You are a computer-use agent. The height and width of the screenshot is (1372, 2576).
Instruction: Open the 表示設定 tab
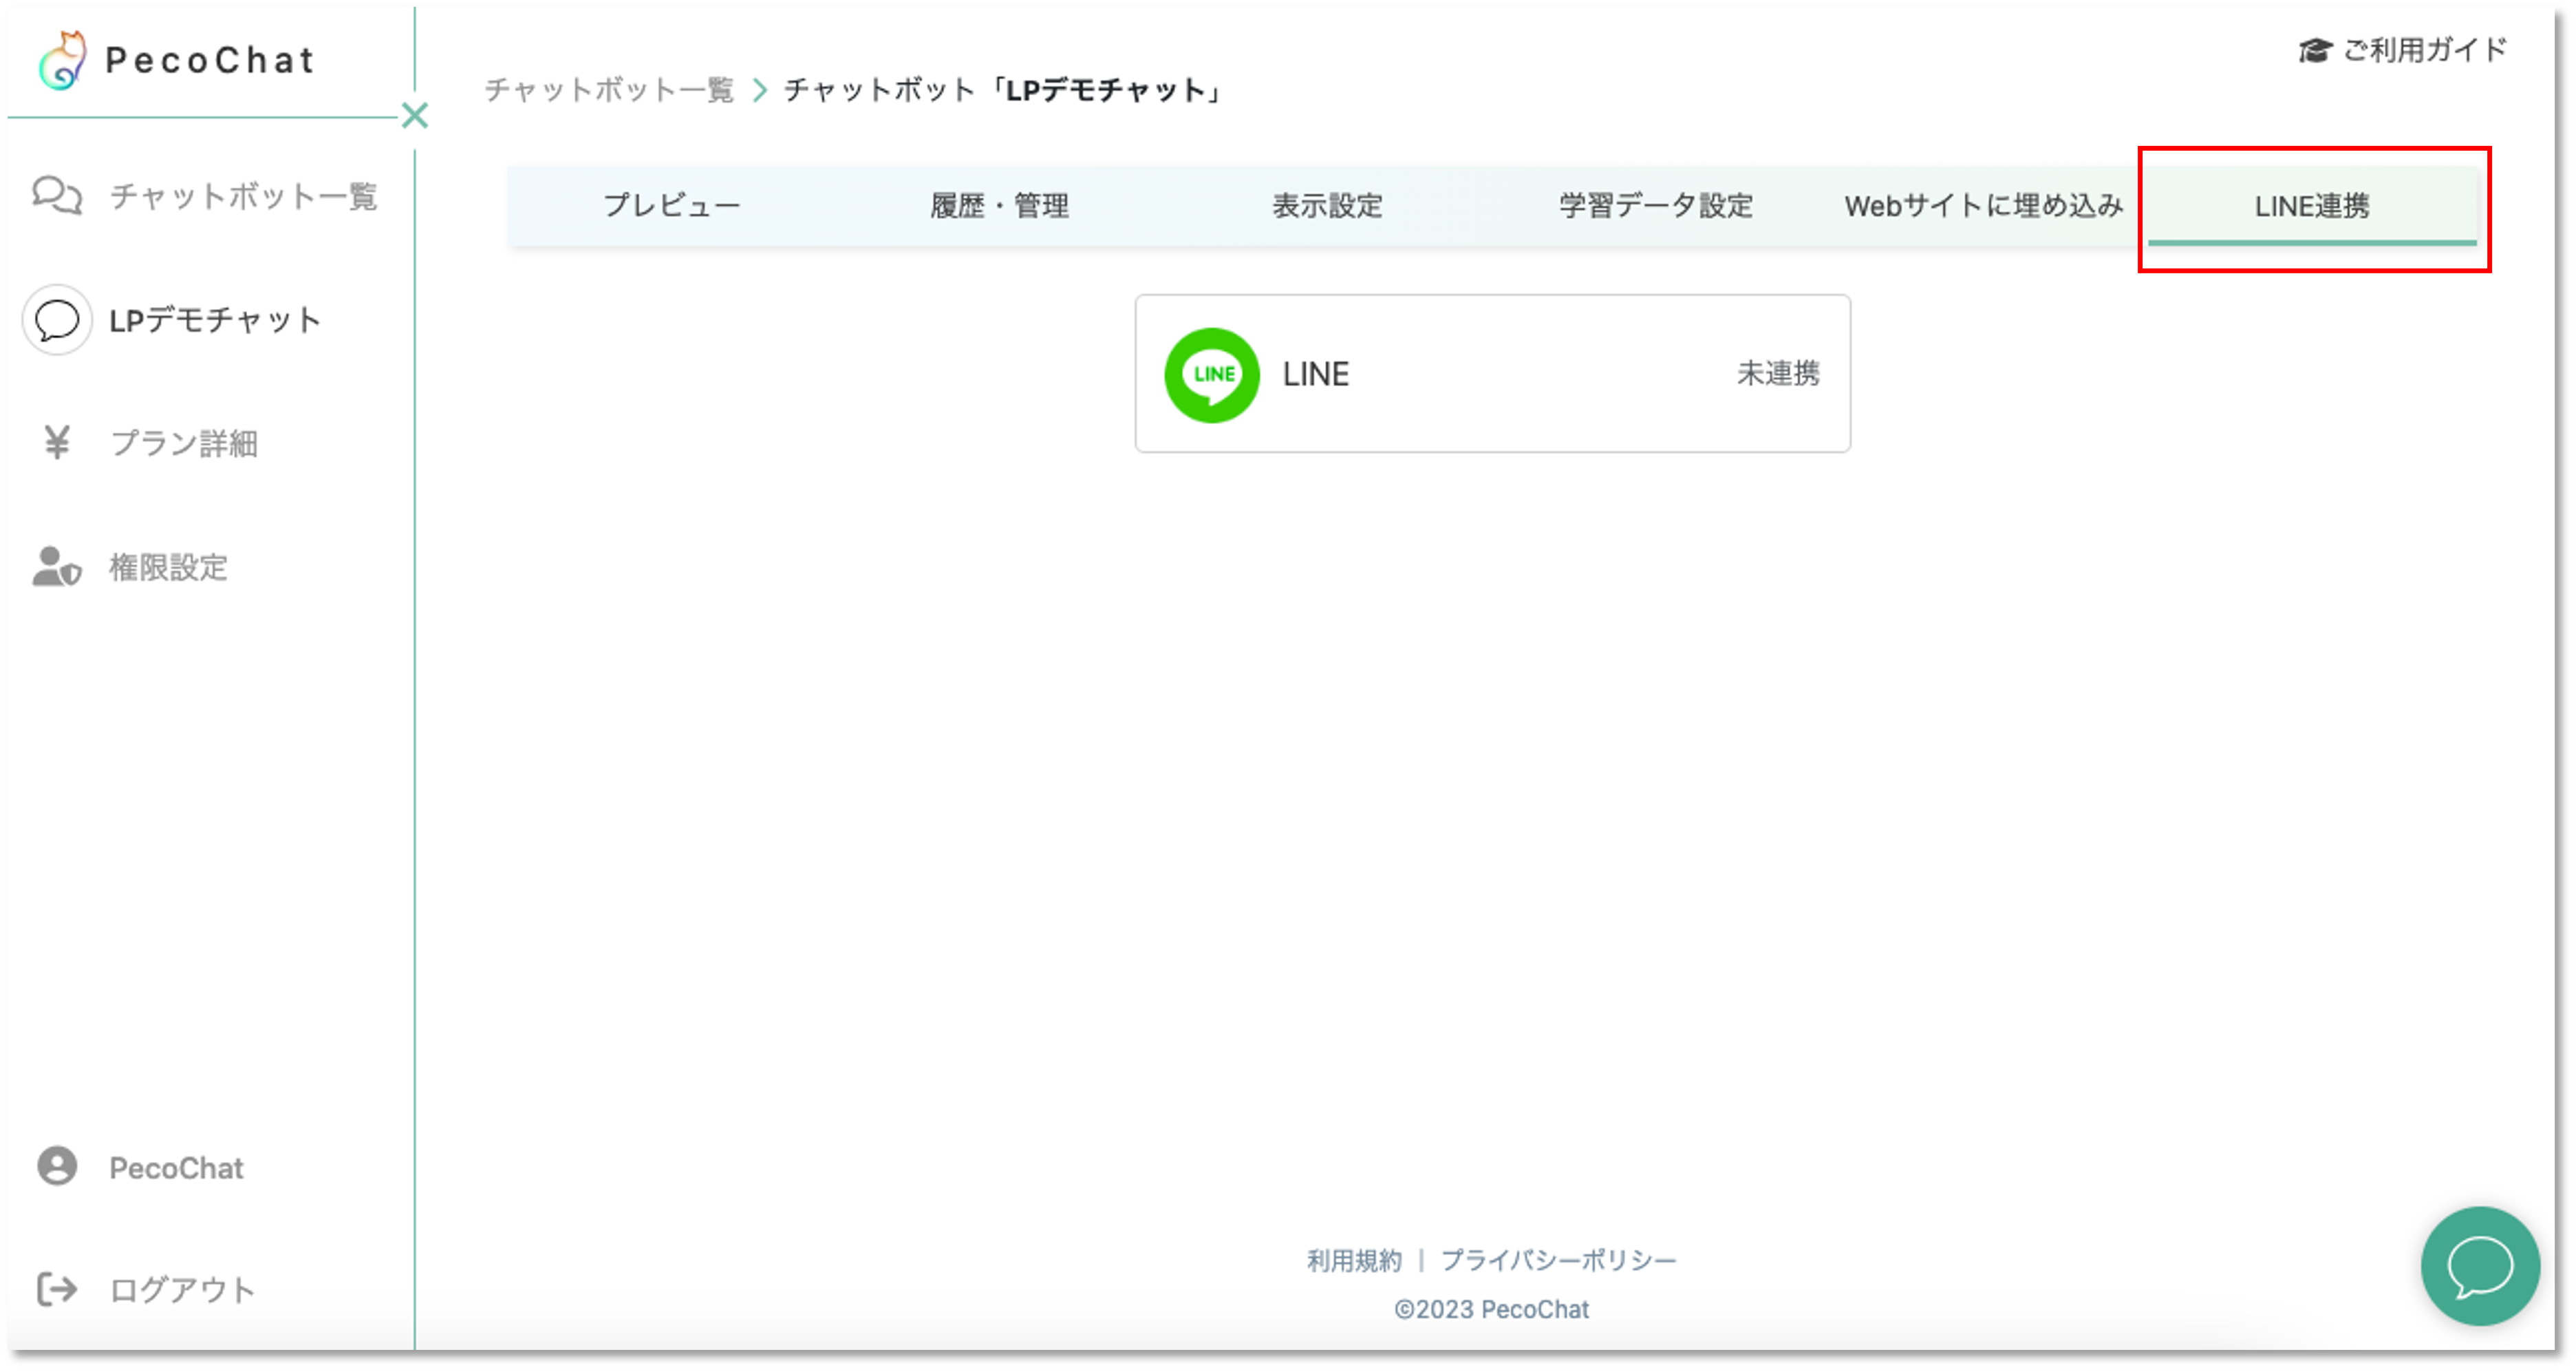pos(1327,206)
